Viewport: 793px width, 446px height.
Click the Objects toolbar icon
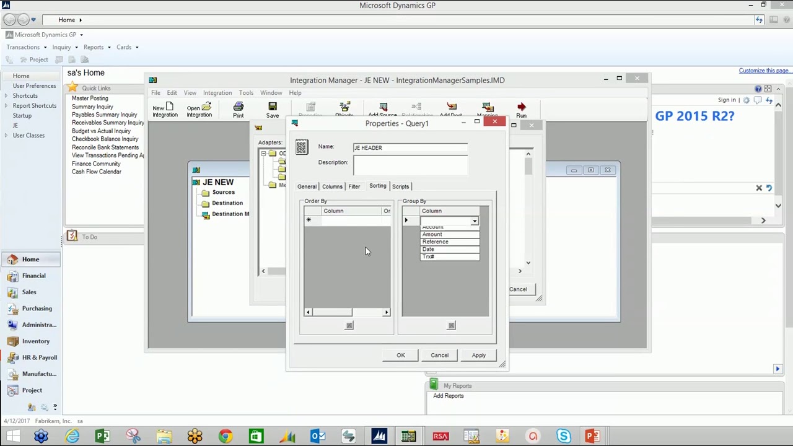point(344,110)
